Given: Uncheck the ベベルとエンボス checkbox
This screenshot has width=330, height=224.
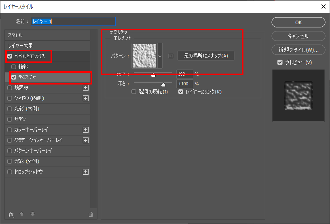Looking at the screenshot, I should 10,56.
